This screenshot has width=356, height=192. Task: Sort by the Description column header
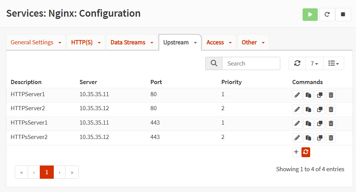pos(26,82)
